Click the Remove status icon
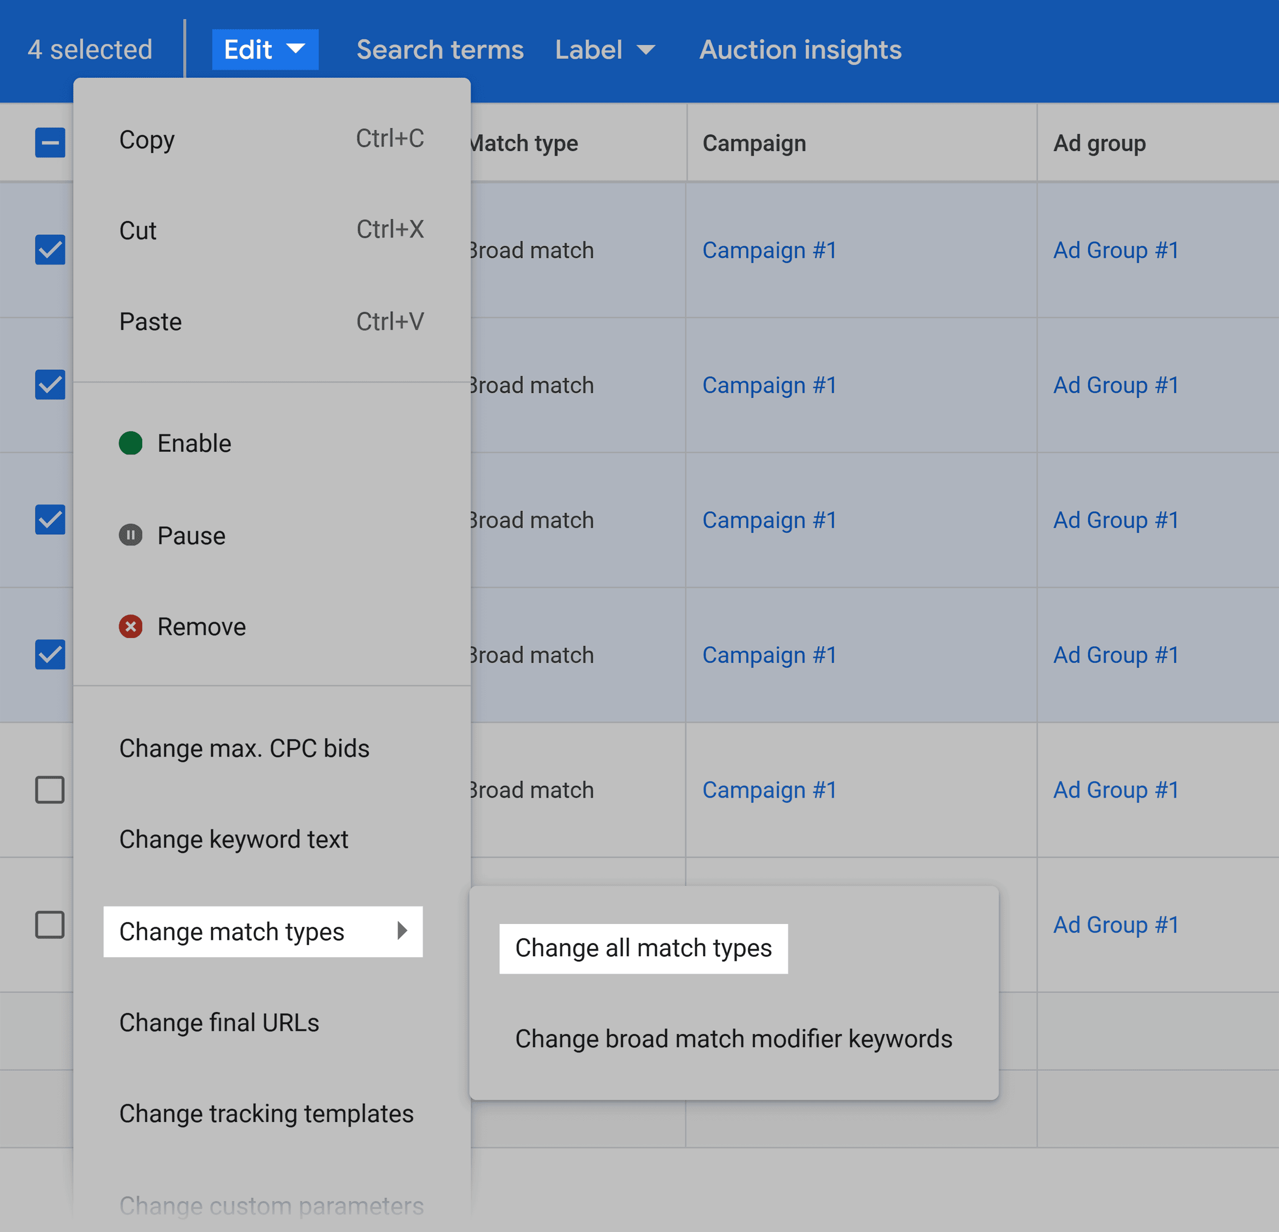The width and height of the screenshot is (1279, 1232). coord(129,626)
